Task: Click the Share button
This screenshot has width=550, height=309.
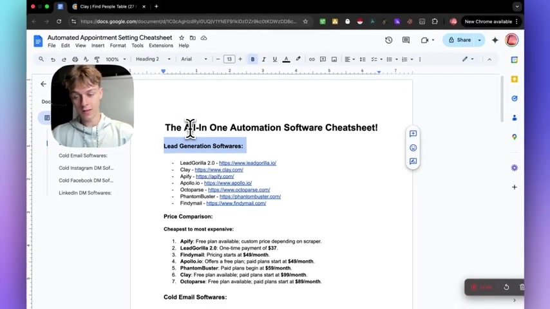Action: point(459,40)
